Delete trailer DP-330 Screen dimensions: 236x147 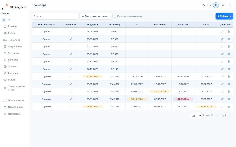(229, 54)
